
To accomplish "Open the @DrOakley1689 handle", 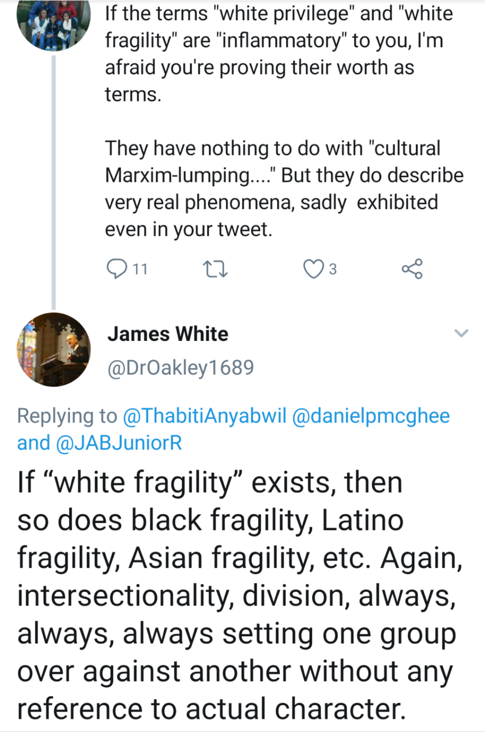I will tap(181, 368).
